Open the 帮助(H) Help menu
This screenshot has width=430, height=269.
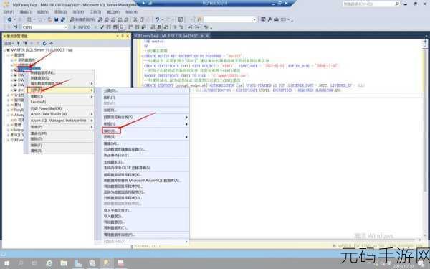[131, 11]
